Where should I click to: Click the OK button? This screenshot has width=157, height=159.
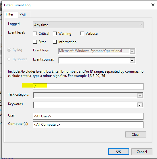tap(118, 152)
